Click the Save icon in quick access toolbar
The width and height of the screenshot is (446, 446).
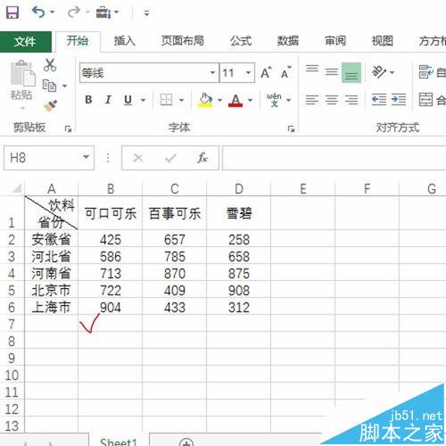(12, 12)
